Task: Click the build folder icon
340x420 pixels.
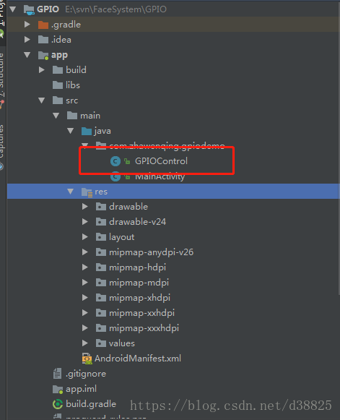Action: coord(58,70)
